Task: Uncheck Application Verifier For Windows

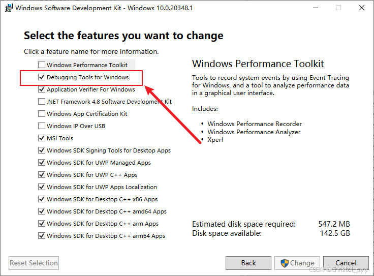Action: [42, 89]
